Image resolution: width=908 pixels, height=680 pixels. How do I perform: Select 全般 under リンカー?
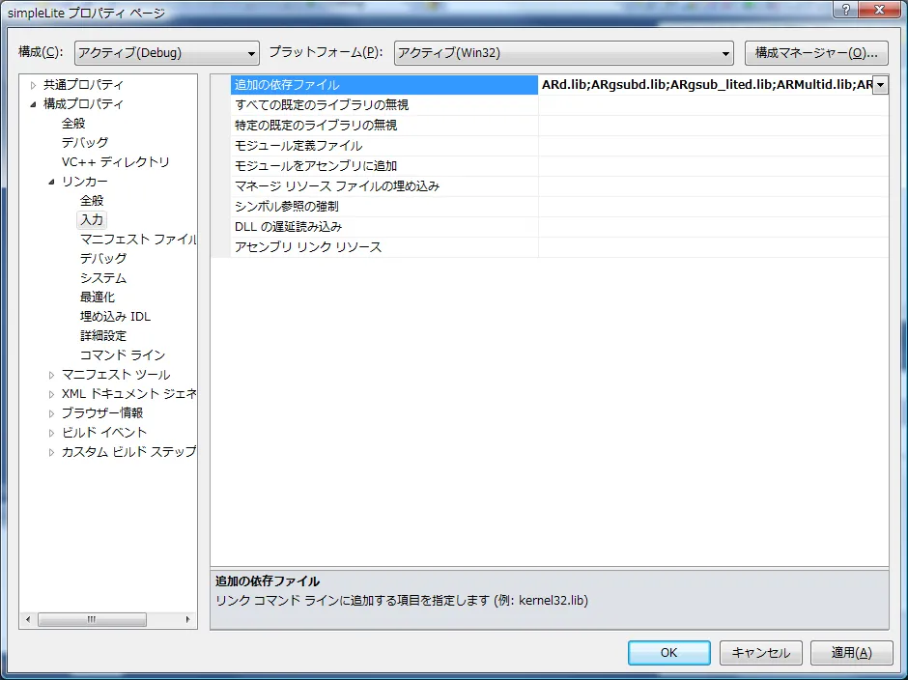[92, 201]
